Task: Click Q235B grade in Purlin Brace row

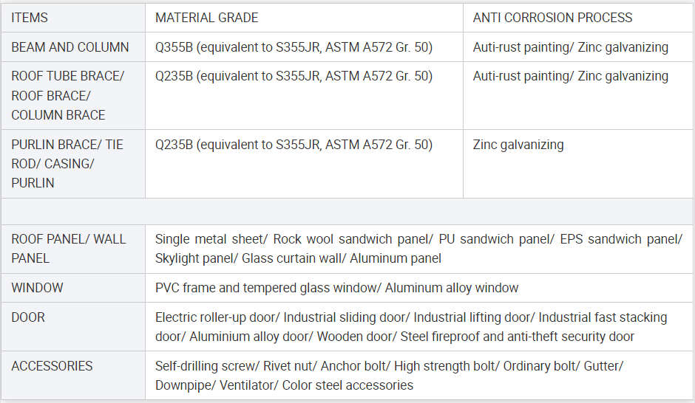Action: point(294,145)
